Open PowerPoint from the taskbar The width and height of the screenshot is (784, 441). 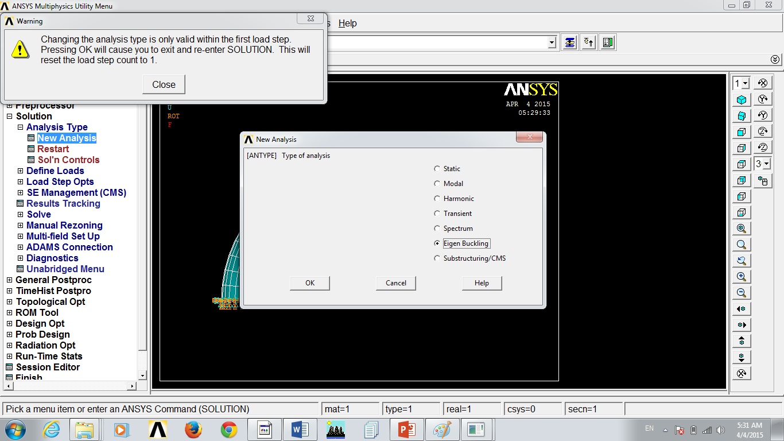pos(406,430)
